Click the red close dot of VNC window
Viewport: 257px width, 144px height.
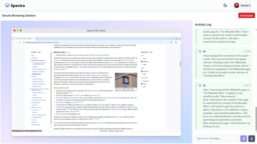pos(14,31)
